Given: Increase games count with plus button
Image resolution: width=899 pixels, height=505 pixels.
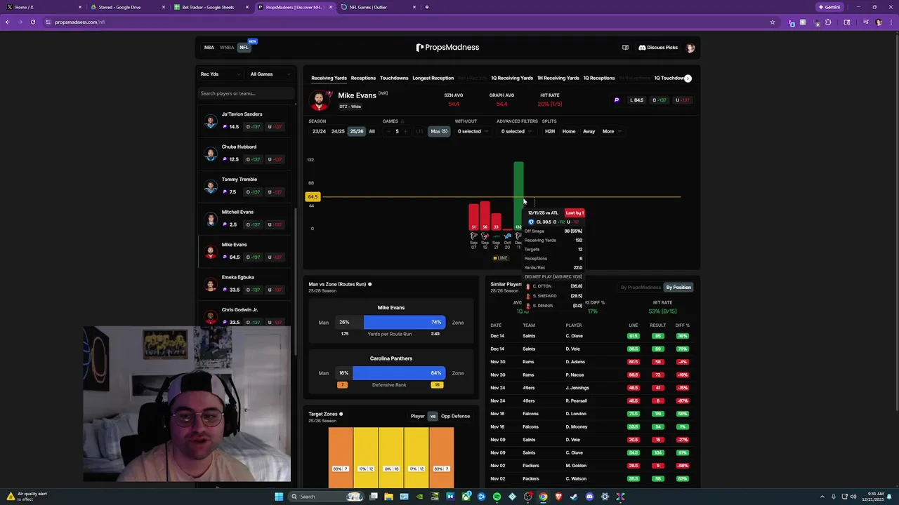Looking at the screenshot, I should [407, 131].
